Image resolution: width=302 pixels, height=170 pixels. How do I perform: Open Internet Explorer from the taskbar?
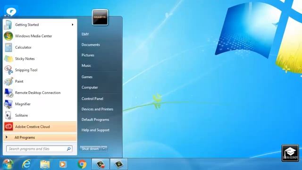(26, 164)
